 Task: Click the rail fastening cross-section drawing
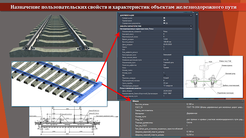point(213,77)
